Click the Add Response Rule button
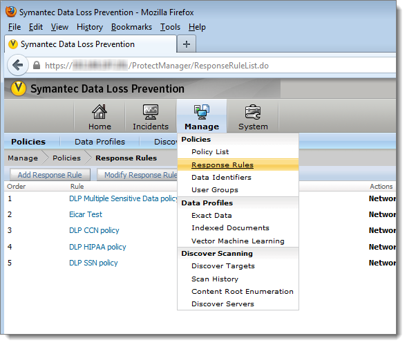Viewport: 407px width, 345px height. click(50, 175)
